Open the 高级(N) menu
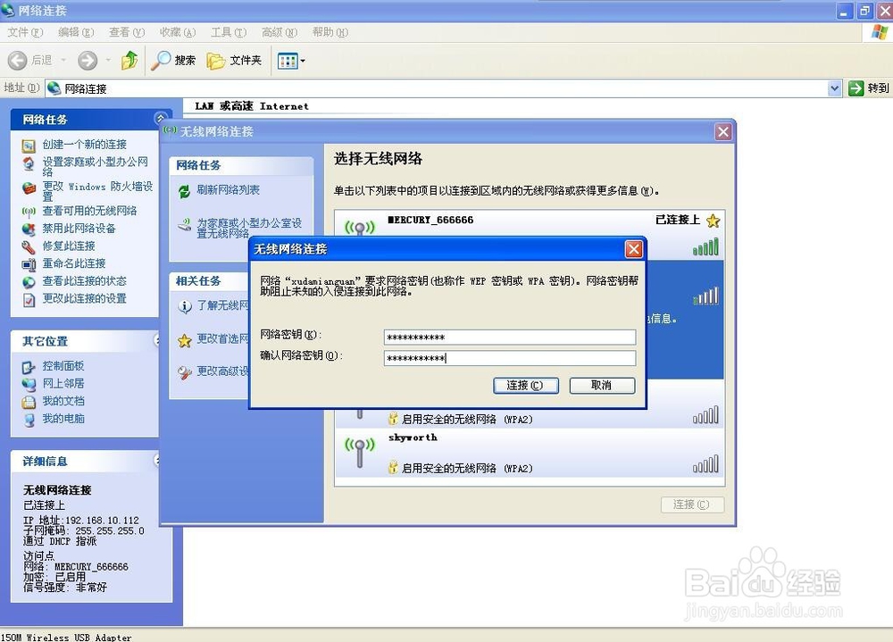The image size is (893, 642). pos(280,32)
